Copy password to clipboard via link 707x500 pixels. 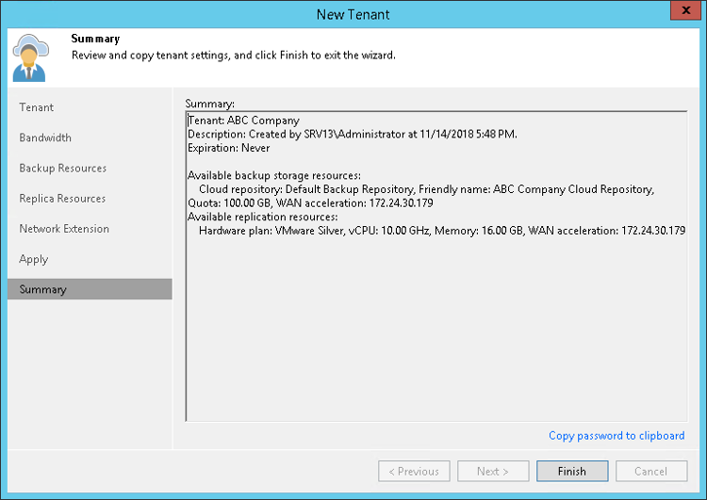(x=617, y=435)
